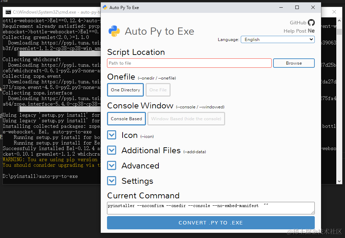Expand the Additional Files section
The width and height of the screenshot is (345, 238).
point(112,150)
